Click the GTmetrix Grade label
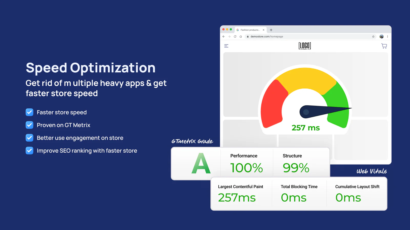This screenshot has height=230, width=410. point(192,141)
